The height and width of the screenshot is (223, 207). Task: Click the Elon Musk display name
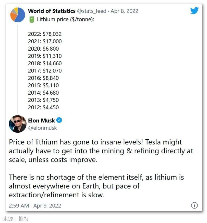click(41, 121)
